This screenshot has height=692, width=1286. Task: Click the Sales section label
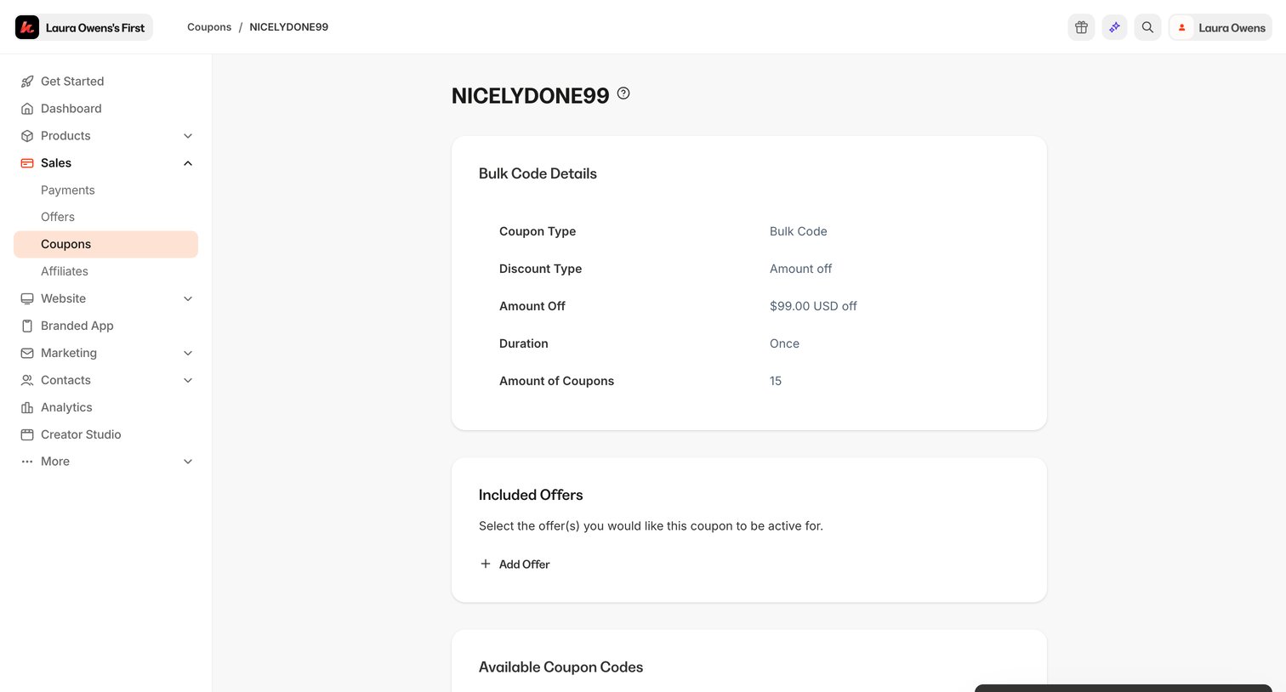coord(56,163)
